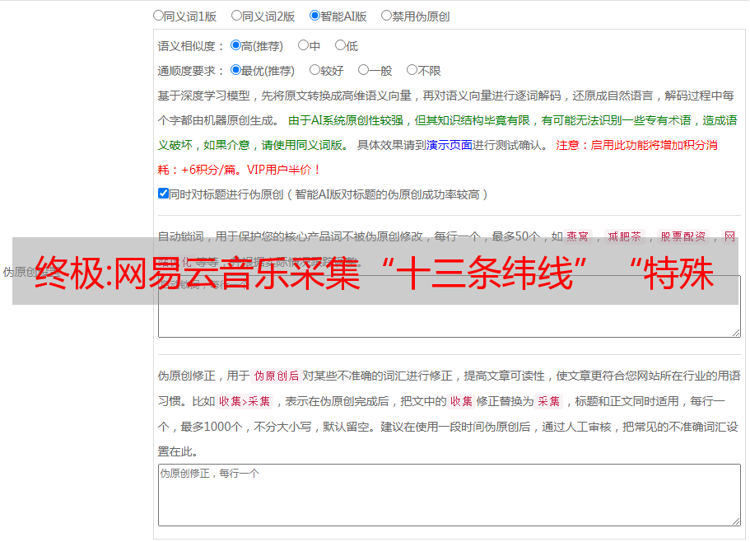Set 通顺度要求 to 最优(推荐)
The height and width of the screenshot is (542, 750).
(235, 71)
